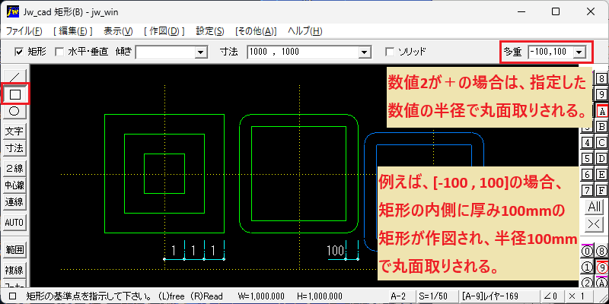The height and width of the screenshot is (304, 609).
Task: Open the 設定(S) menu
Action: (x=210, y=31)
